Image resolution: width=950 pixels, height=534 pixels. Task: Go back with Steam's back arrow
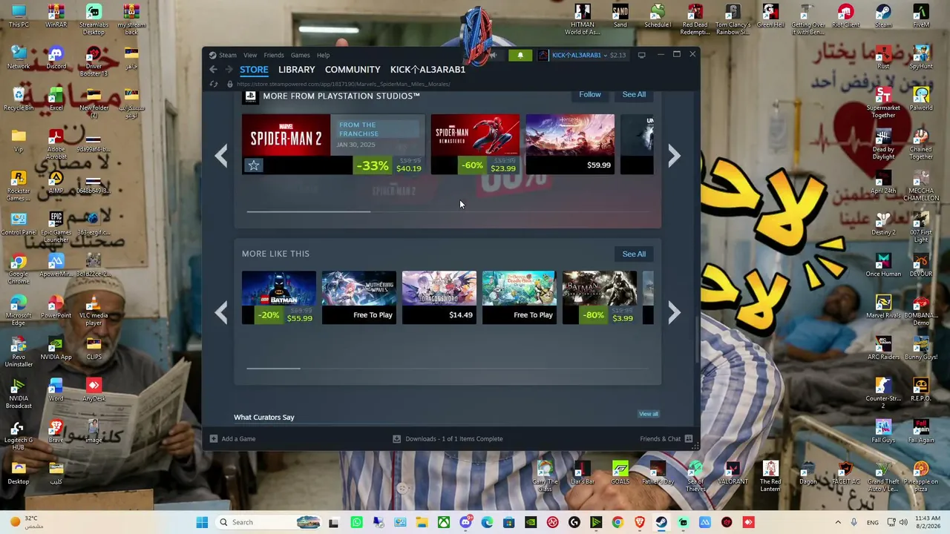click(213, 70)
